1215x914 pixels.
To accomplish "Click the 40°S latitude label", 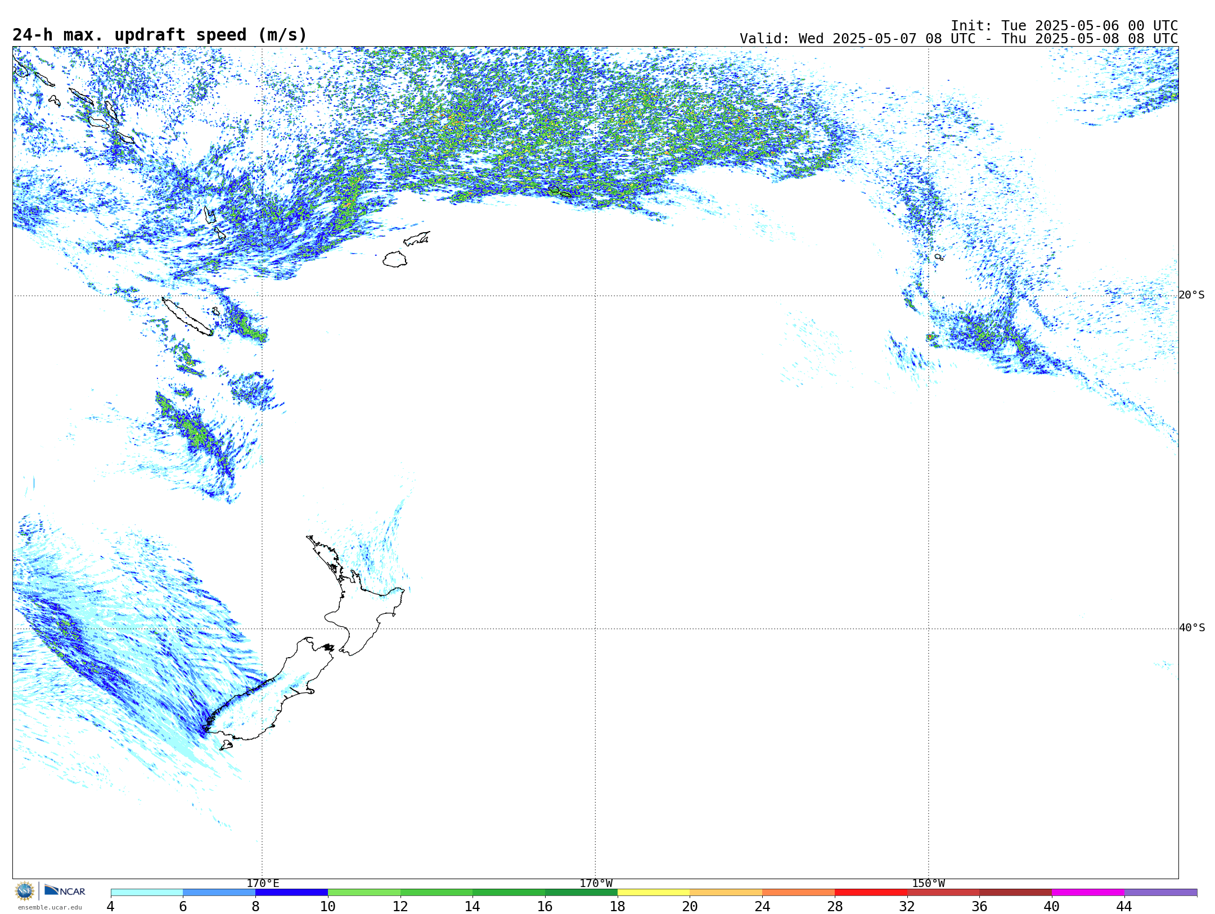I will 1192,628.
